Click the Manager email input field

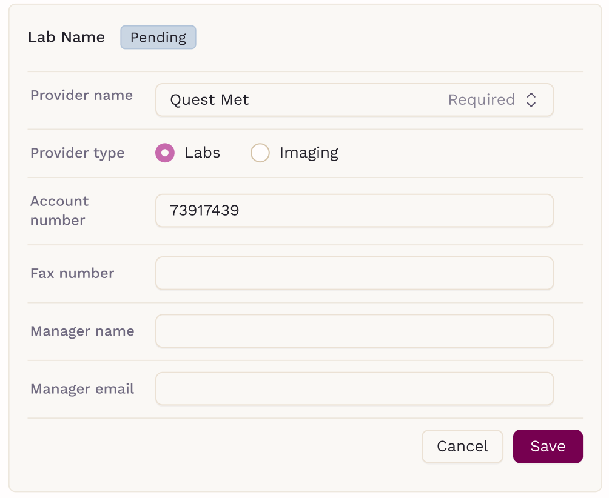354,389
